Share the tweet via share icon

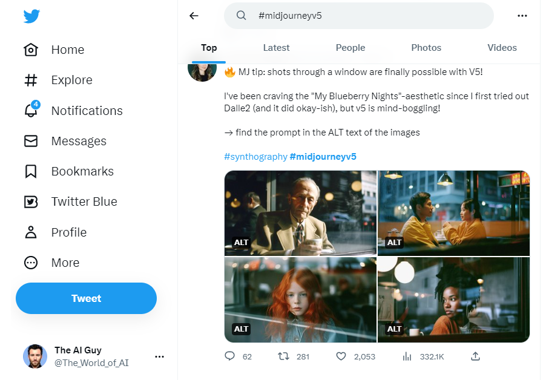pos(476,356)
